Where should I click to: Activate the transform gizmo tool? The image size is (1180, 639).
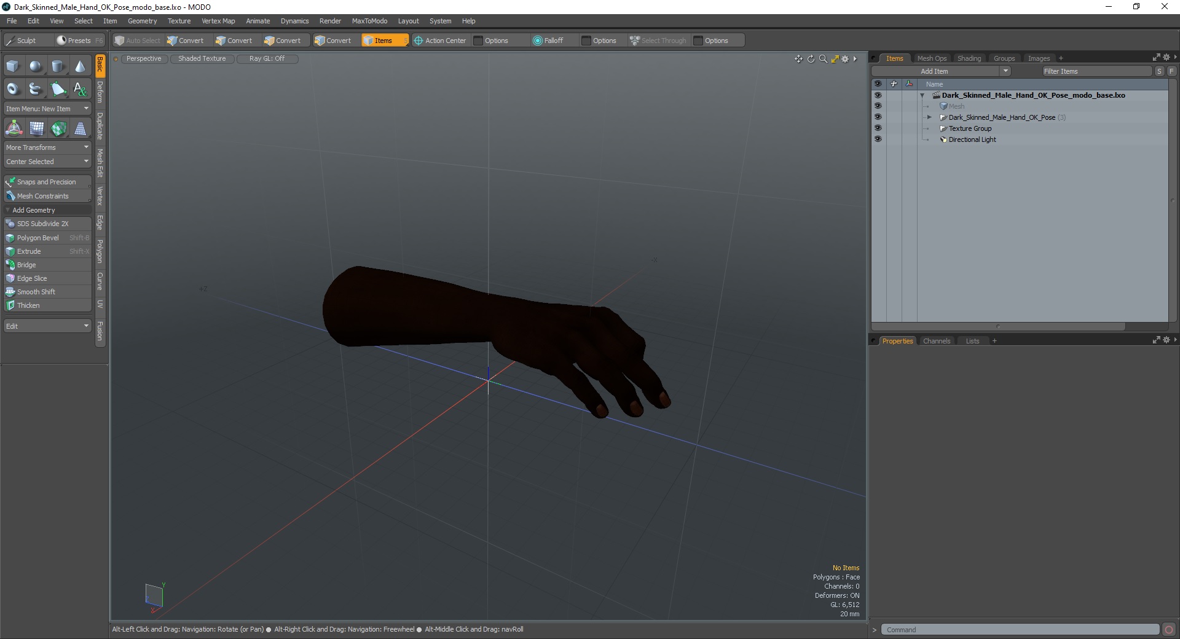pos(14,128)
